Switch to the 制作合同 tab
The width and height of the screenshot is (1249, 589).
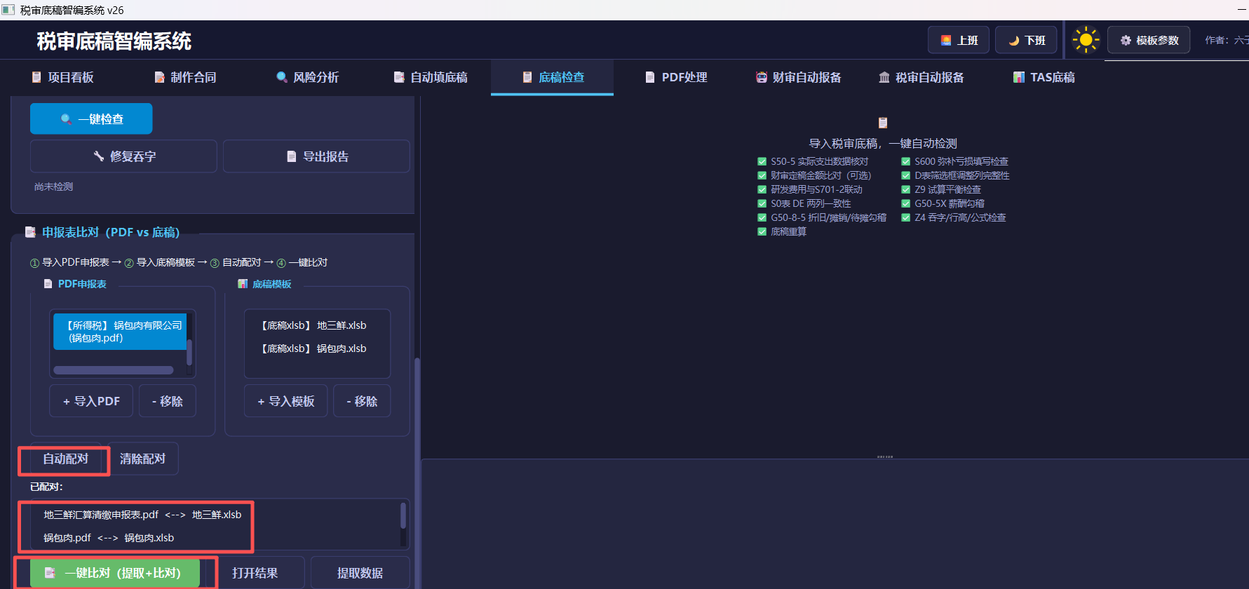point(185,77)
